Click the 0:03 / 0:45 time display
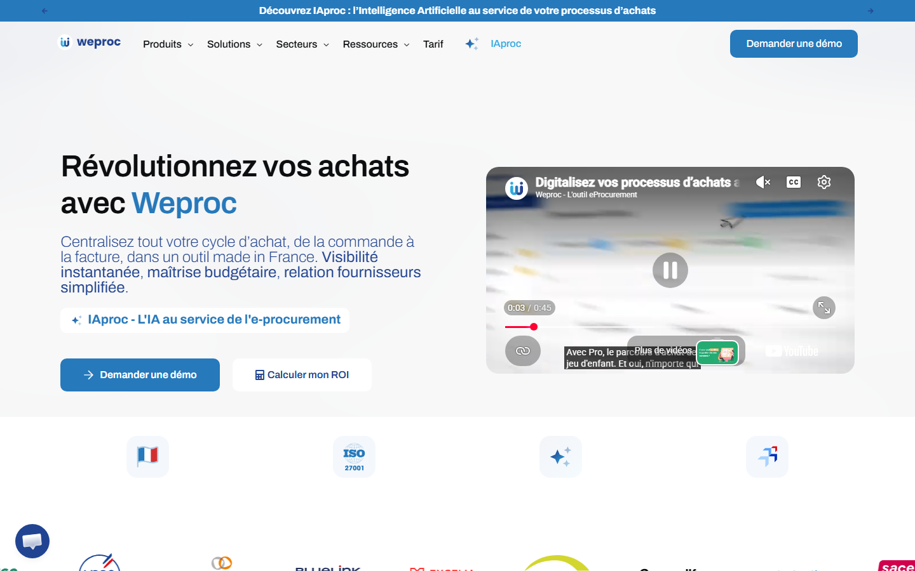The image size is (915, 571). 529,308
